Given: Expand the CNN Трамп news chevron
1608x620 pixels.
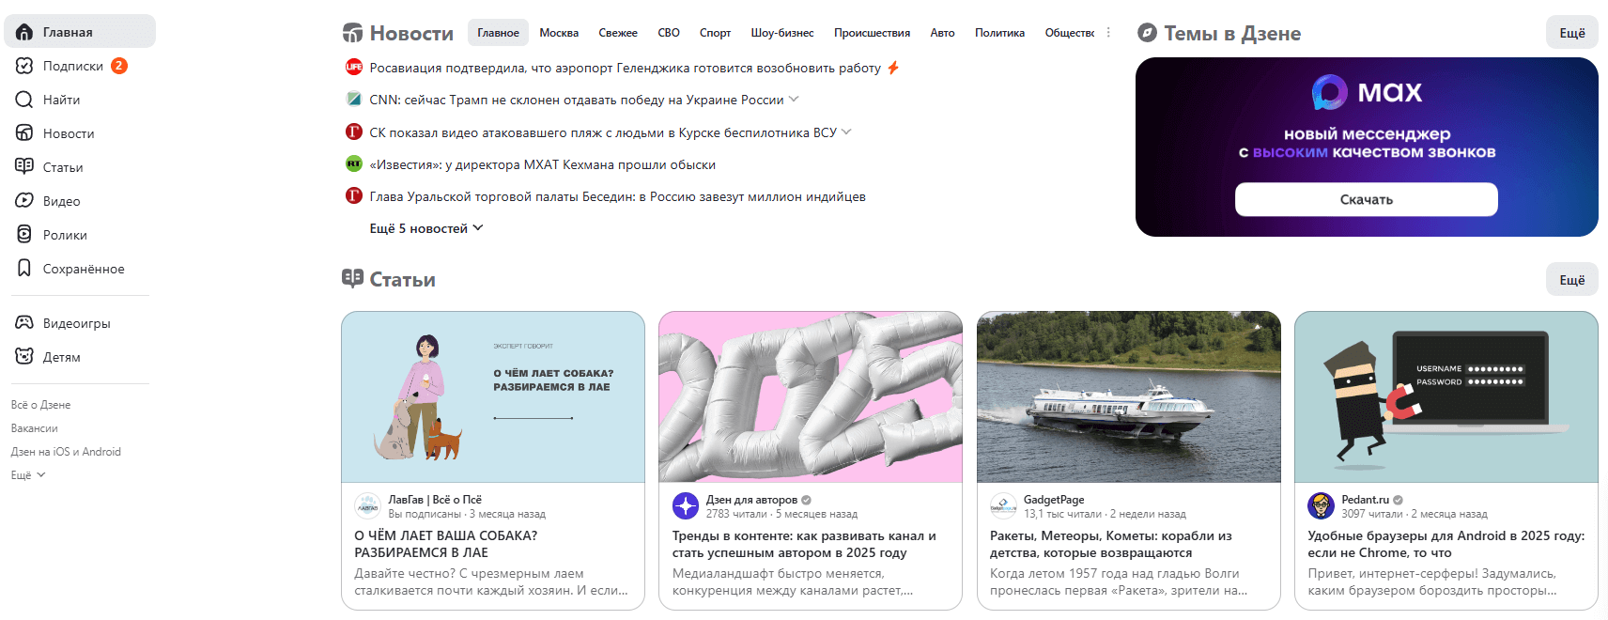Looking at the screenshot, I should click(794, 99).
